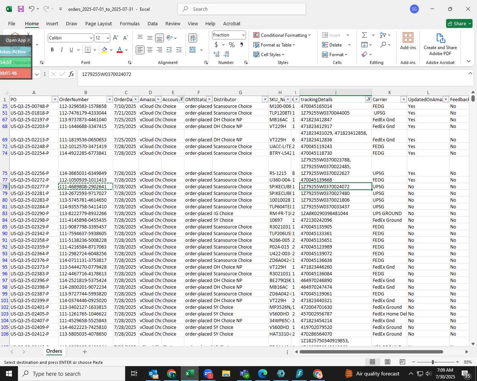
Task: Toggle Center horizontal alignment
Action: (150, 50)
